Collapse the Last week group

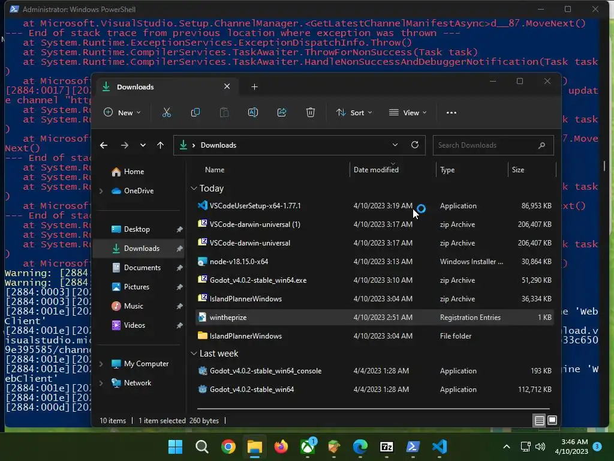pyautogui.click(x=194, y=354)
